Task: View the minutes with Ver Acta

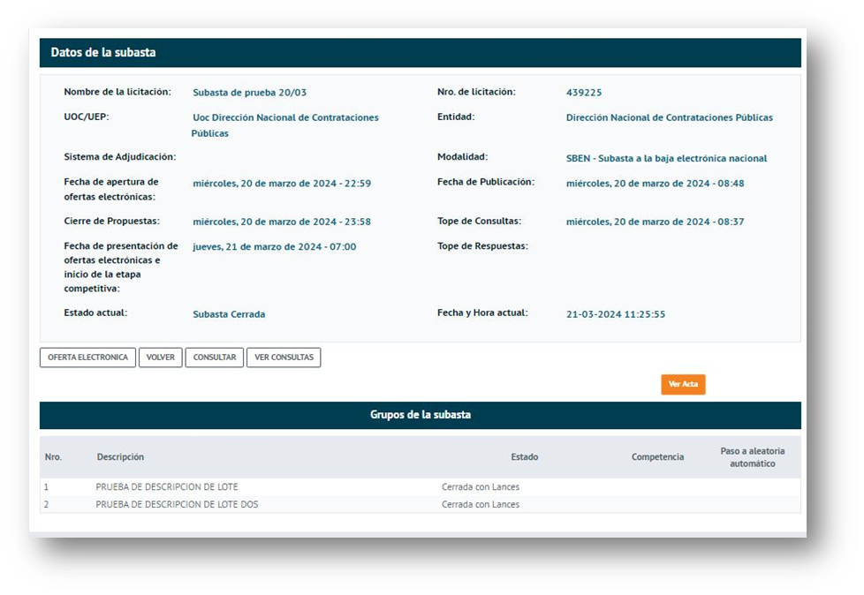Action: pos(683,384)
